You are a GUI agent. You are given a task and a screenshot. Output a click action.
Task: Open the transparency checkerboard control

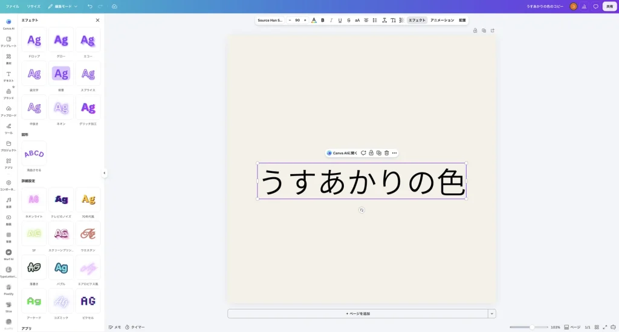pos(401,20)
